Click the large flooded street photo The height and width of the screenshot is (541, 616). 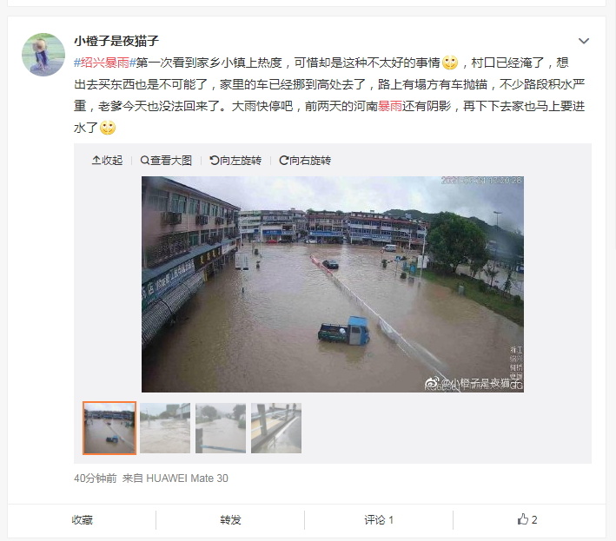coord(333,284)
